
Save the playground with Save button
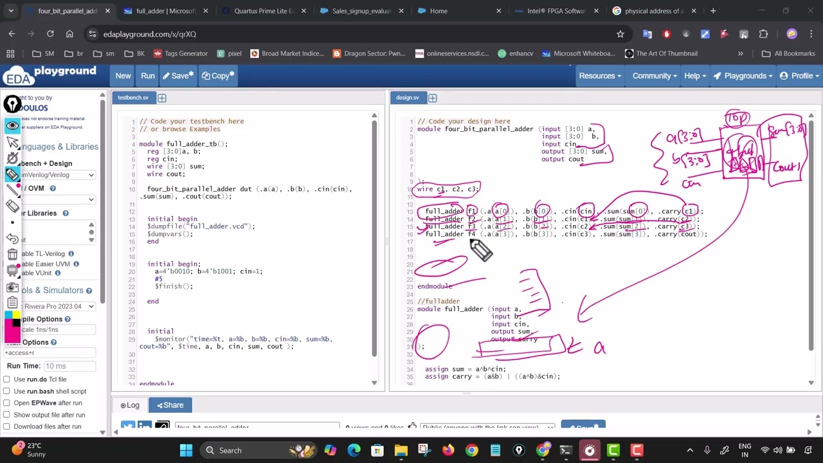click(x=177, y=76)
